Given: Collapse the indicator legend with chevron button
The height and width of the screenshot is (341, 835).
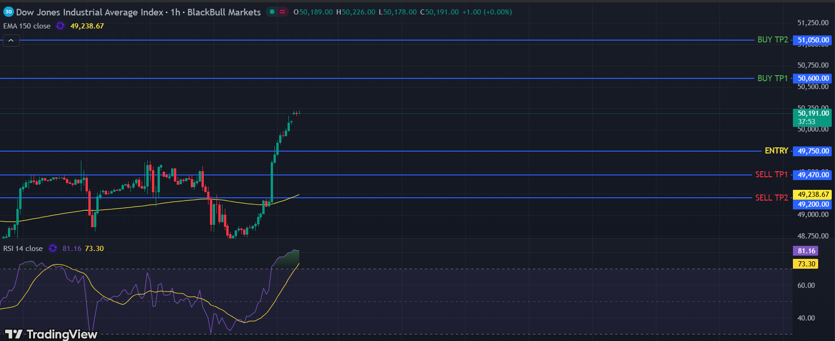Looking at the screenshot, I should 11,41.
